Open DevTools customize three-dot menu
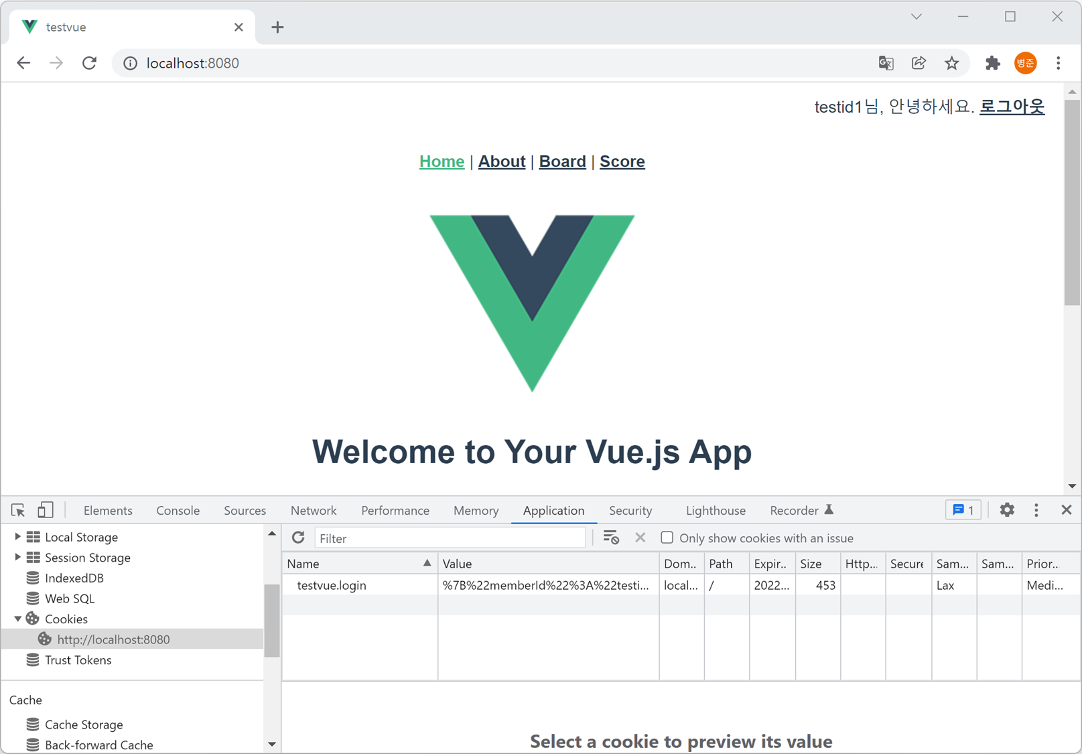 pos(1036,510)
